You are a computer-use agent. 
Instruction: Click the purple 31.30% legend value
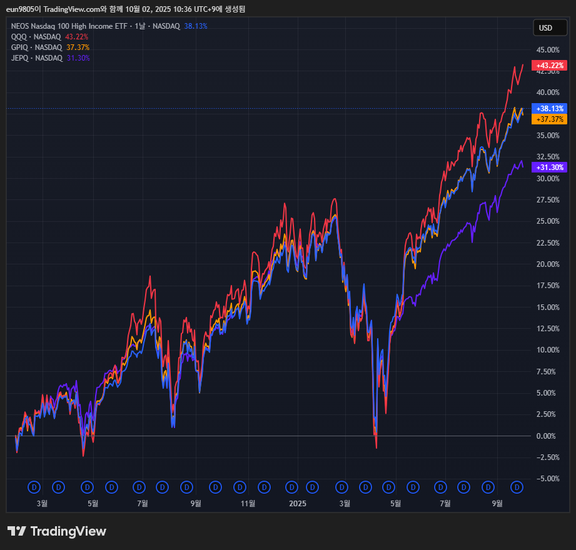[78, 58]
